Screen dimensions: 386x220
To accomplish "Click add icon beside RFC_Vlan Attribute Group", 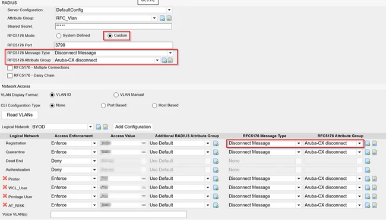I will point(162,18).
